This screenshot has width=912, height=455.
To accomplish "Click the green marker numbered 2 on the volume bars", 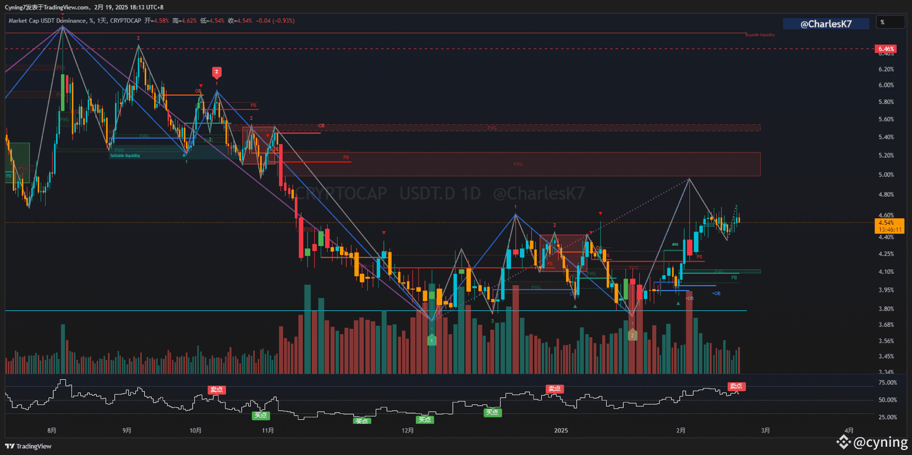I will (x=633, y=335).
